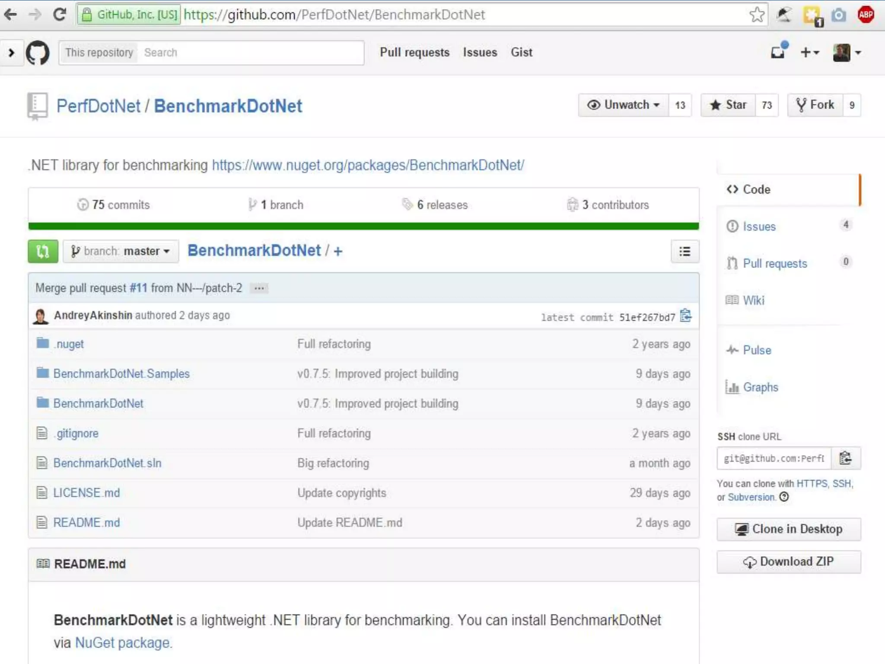This screenshot has width=885, height=664.
Task: Open the BenchmarkDotNet.Samples folder
Action: (x=121, y=373)
